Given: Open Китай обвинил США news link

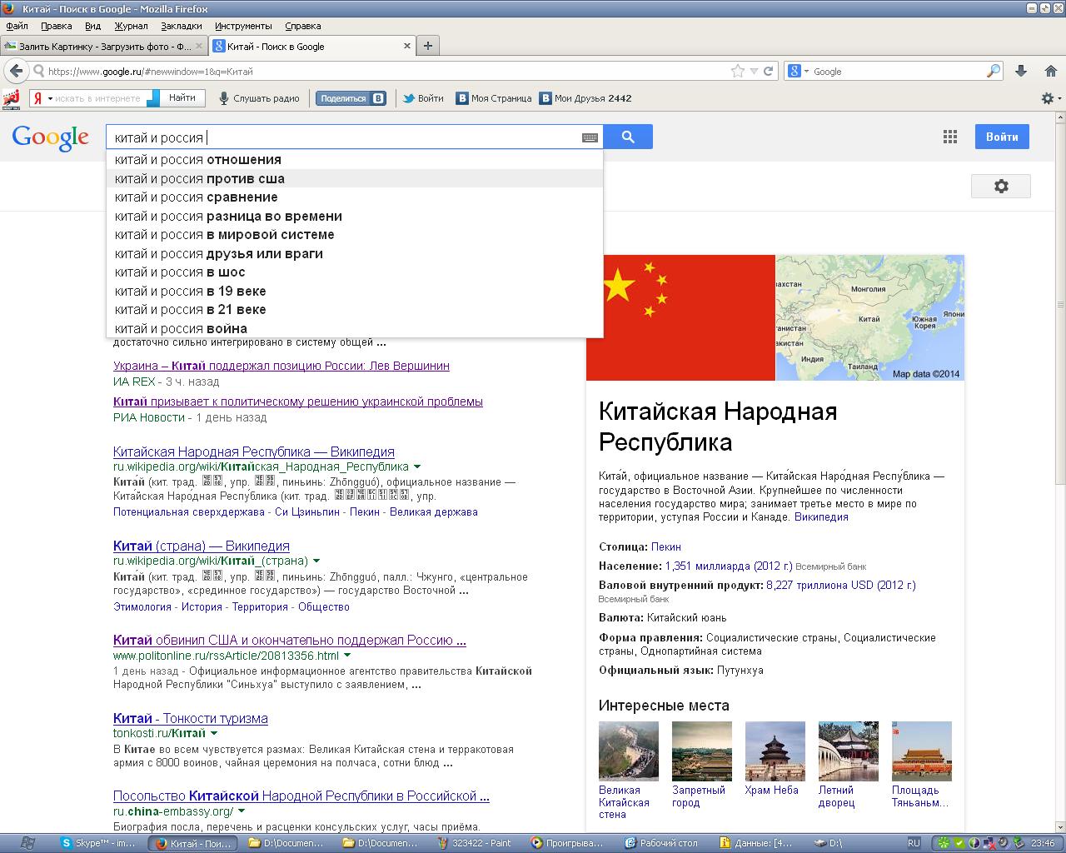Looking at the screenshot, I should (x=290, y=641).
